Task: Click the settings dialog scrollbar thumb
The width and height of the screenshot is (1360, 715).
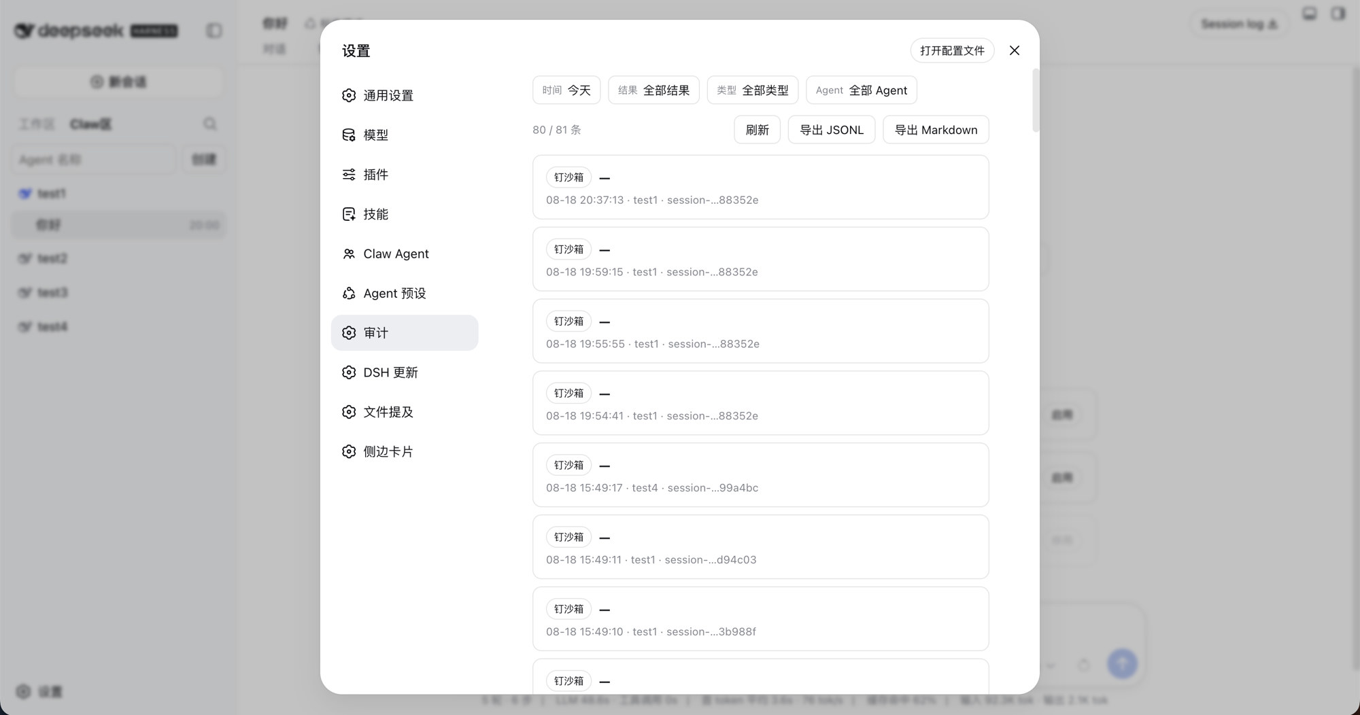Action: (1036, 101)
